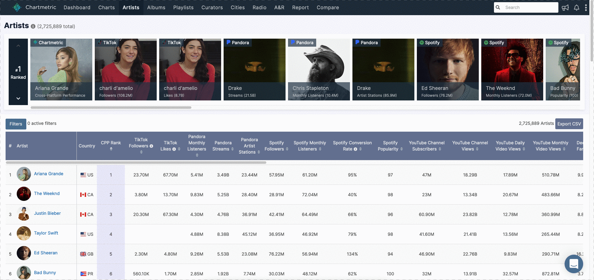Click the down chevron under Ranked
Image resolution: width=594 pixels, height=280 pixels.
point(18,98)
